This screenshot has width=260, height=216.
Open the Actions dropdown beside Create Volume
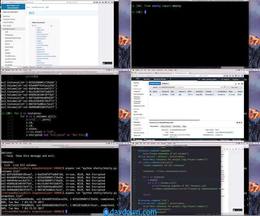165,83
